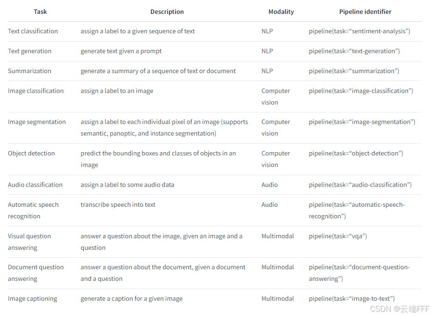431x316 pixels.
Task: Click the Automatic speech recognition task name
Action: pos(33,211)
